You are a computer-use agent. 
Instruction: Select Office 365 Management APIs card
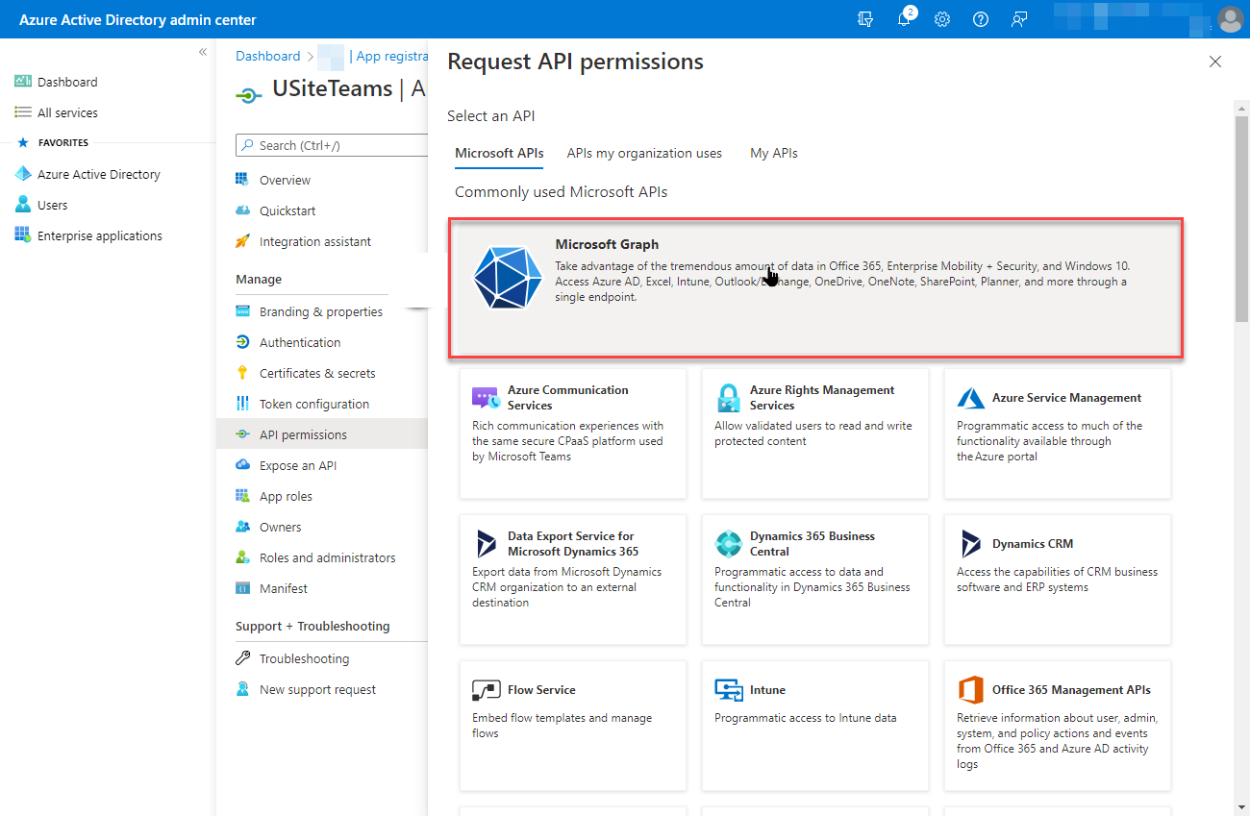pos(1058,726)
